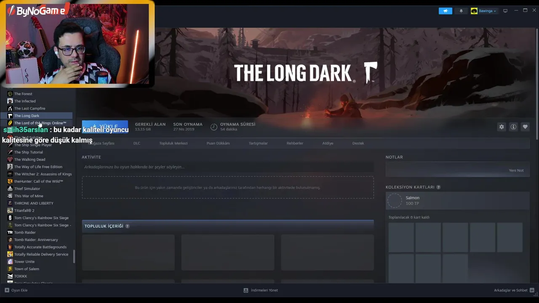This screenshot has width=539, height=303.
Task: Click Oyun Ekle add game button
Action: 16,290
